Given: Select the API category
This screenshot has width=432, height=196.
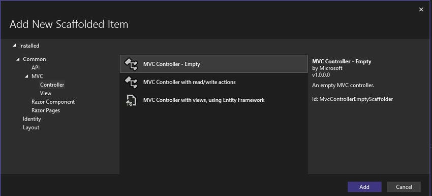Looking at the screenshot, I should click(x=36, y=68).
